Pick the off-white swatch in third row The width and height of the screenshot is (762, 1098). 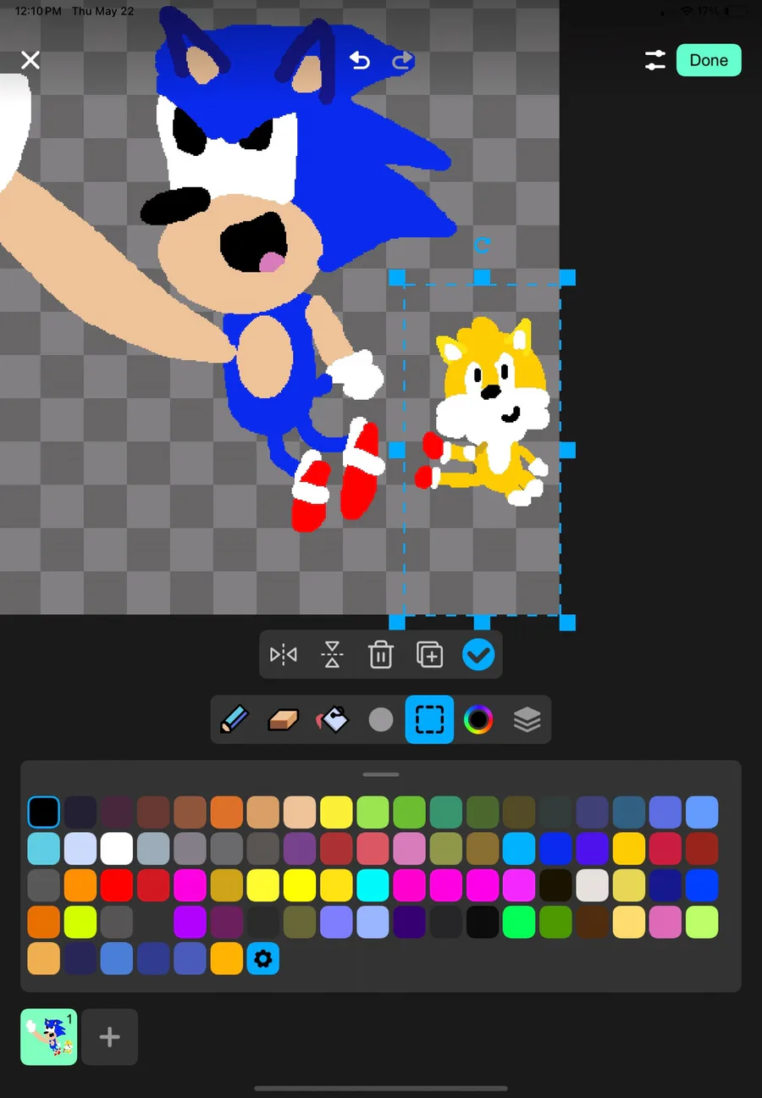pyautogui.click(x=592, y=884)
